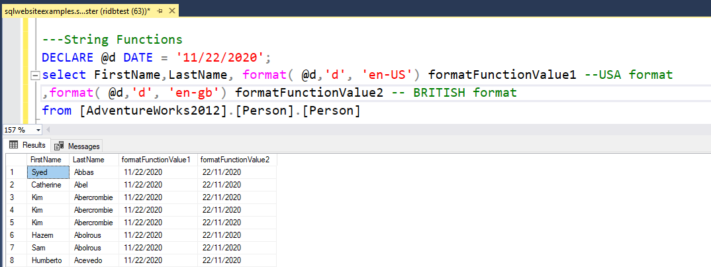Click the formatFunctionValue1 column header
The height and width of the screenshot is (267, 711).
pyautogui.click(x=156, y=160)
